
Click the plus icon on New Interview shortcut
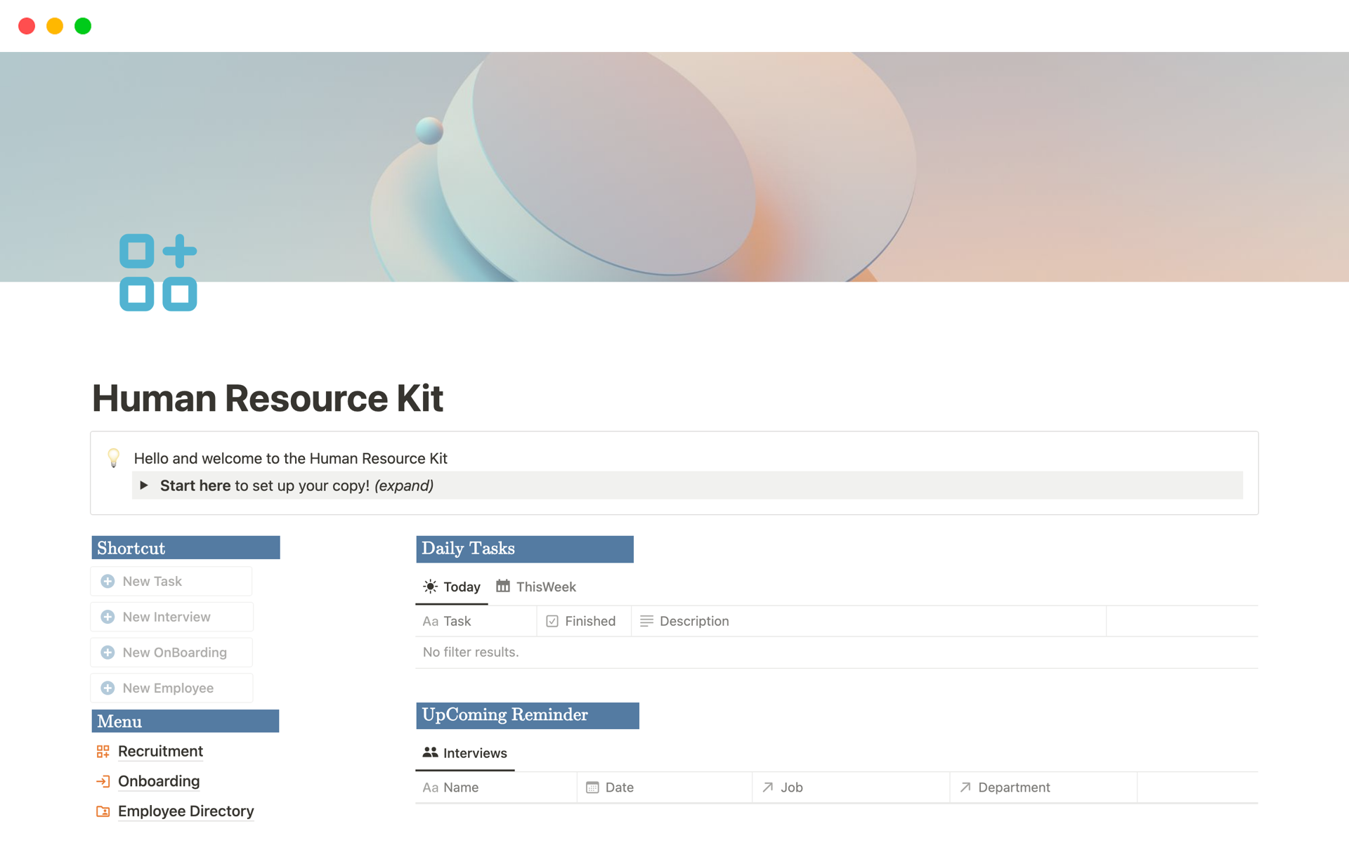107,616
